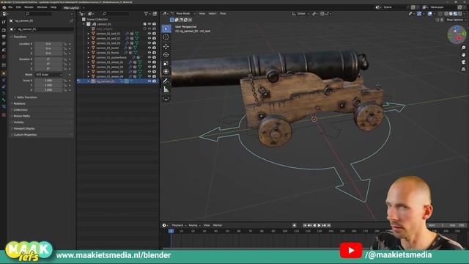Activate the Transform tool

(x=166, y=72)
